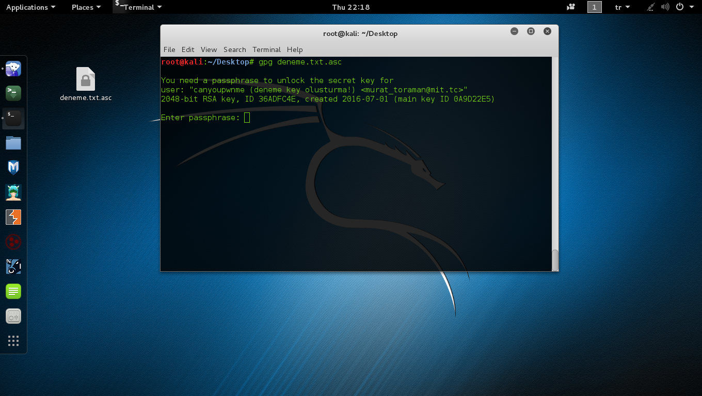Launch Metasploit Framework from the dock
The width and height of the screenshot is (702, 396).
(x=13, y=168)
